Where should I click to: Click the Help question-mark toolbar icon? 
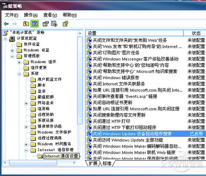[x=66, y=24]
